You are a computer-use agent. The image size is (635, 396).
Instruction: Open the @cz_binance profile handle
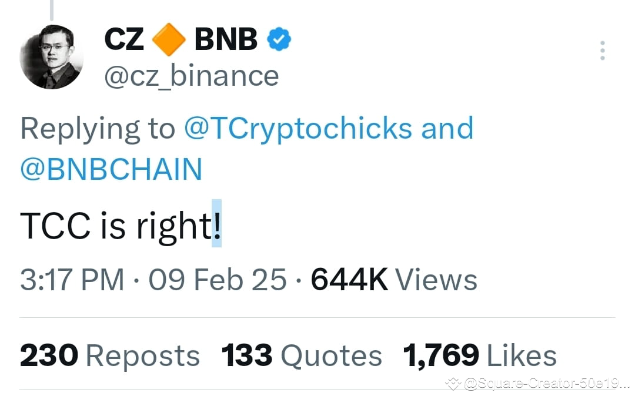pyautogui.click(x=191, y=75)
